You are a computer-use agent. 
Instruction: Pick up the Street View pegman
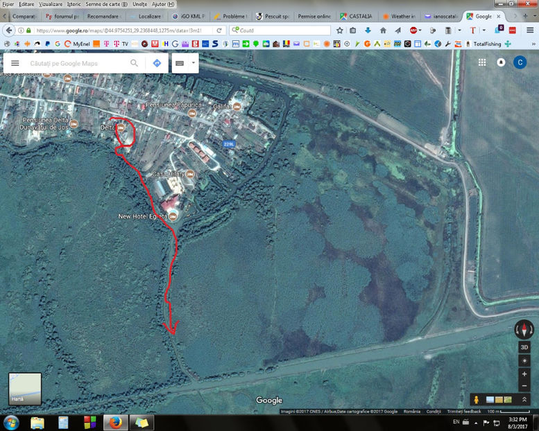pos(477,400)
